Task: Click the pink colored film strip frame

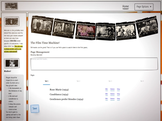Action: click(x=85, y=31)
